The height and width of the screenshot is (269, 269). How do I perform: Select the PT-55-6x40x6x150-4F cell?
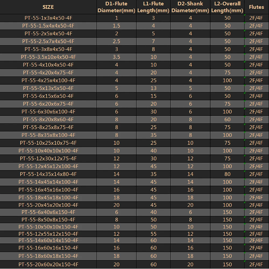click(x=48, y=212)
